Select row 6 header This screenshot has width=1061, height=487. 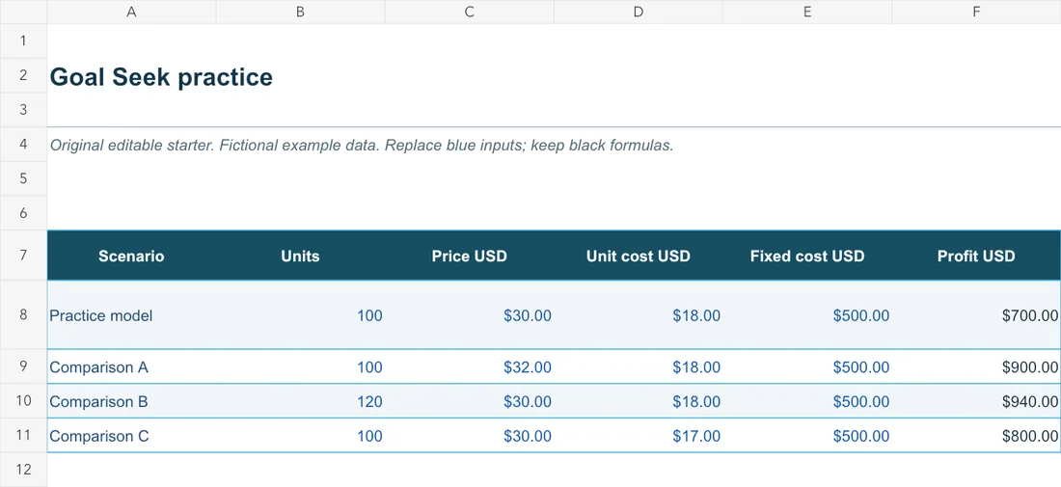coord(23,213)
